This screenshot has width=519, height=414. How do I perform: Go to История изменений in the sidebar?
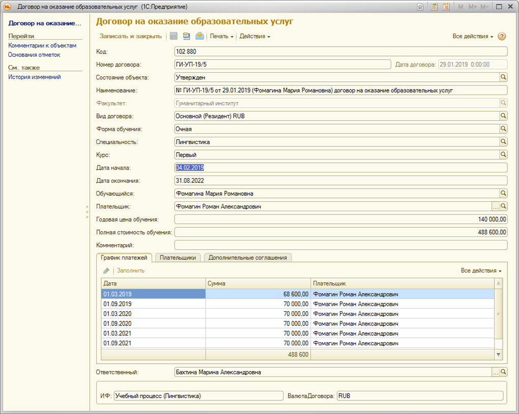pyautogui.click(x=35, y=77)
